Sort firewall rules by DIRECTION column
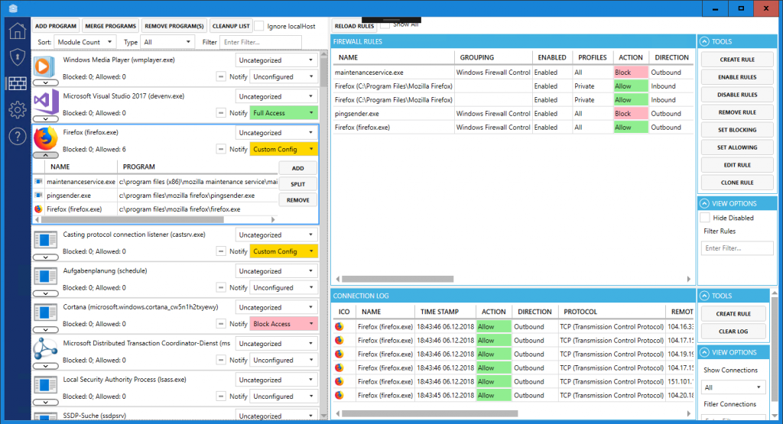 click(x=671, y=57)
